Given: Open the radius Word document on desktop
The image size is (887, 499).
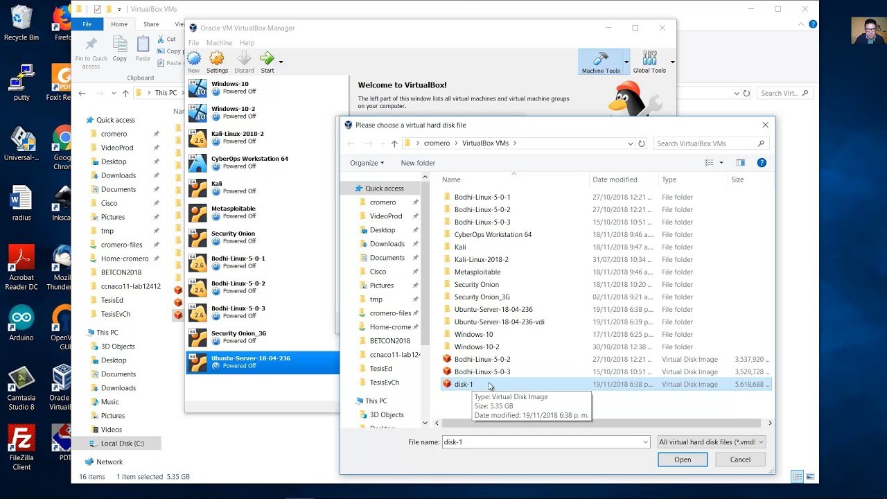Looking at the screenshot, I should click(21, 203).
